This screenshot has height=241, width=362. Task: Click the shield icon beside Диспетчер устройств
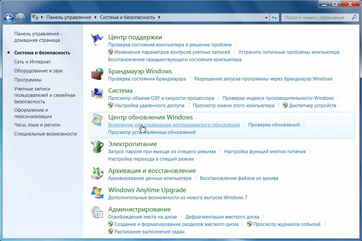tap(285, 105)
